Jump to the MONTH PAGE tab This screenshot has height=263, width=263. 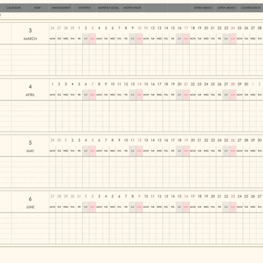tap(132, 8)
